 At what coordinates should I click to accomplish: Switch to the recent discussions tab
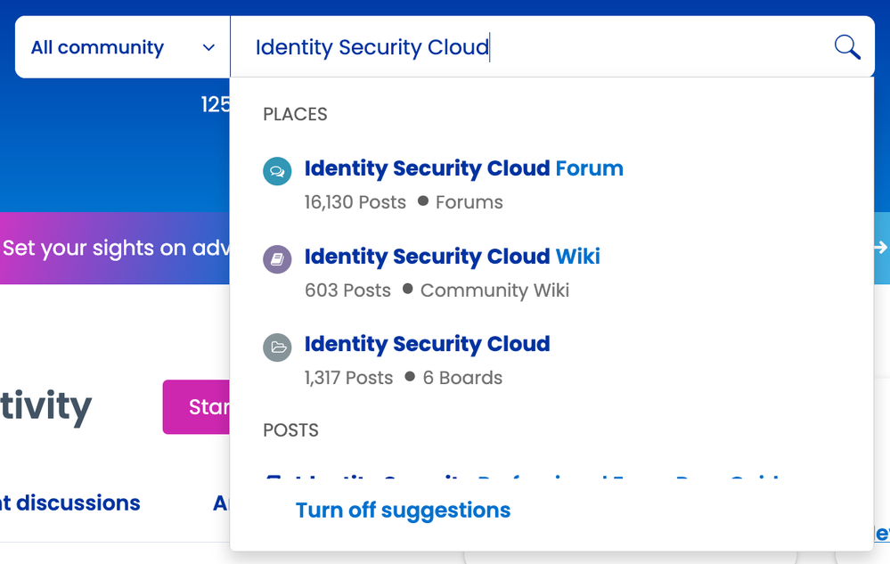pyautogui.click(x=69, y=503)
